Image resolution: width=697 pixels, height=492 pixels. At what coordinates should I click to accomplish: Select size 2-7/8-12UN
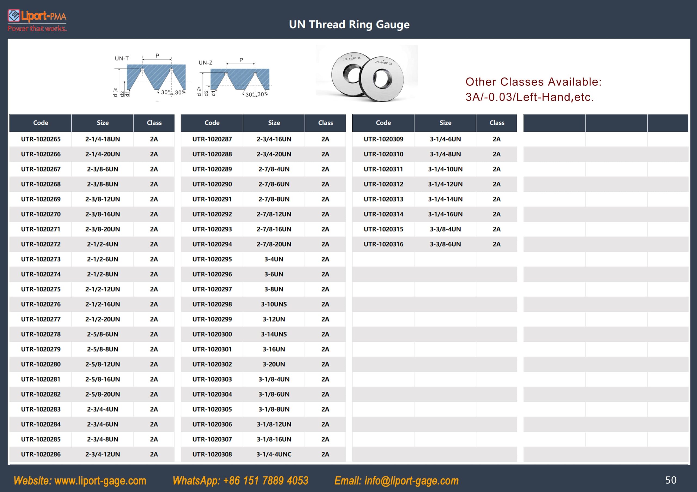pyautogui.click(x=274, y=214)
